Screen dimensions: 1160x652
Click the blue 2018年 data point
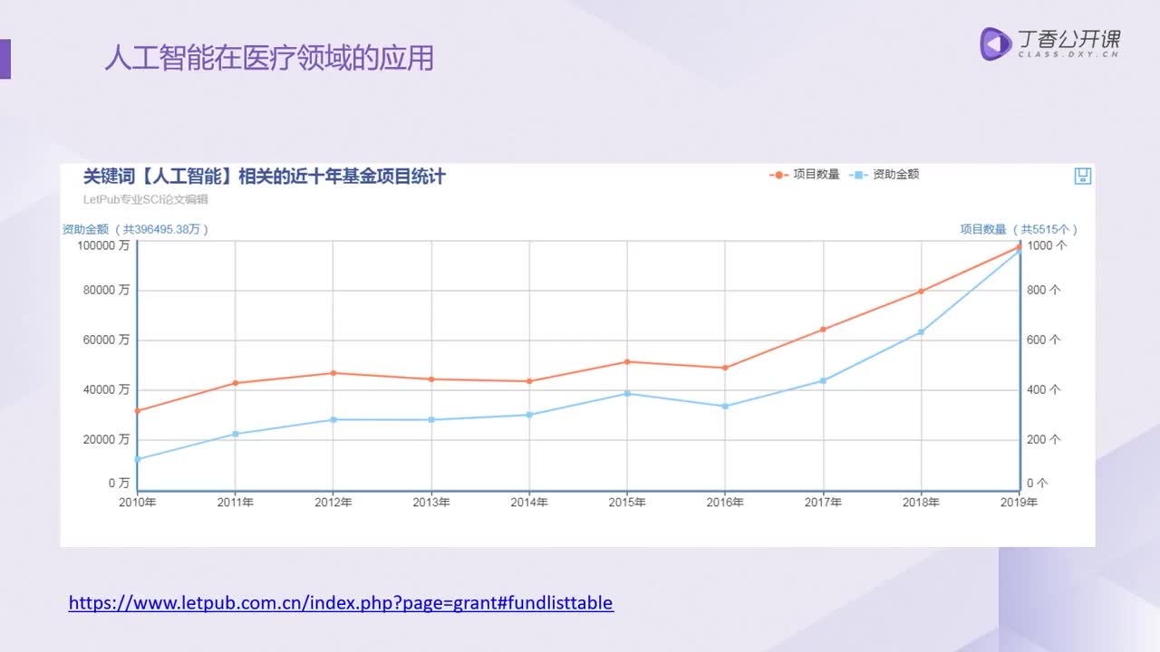click(921, 332)
